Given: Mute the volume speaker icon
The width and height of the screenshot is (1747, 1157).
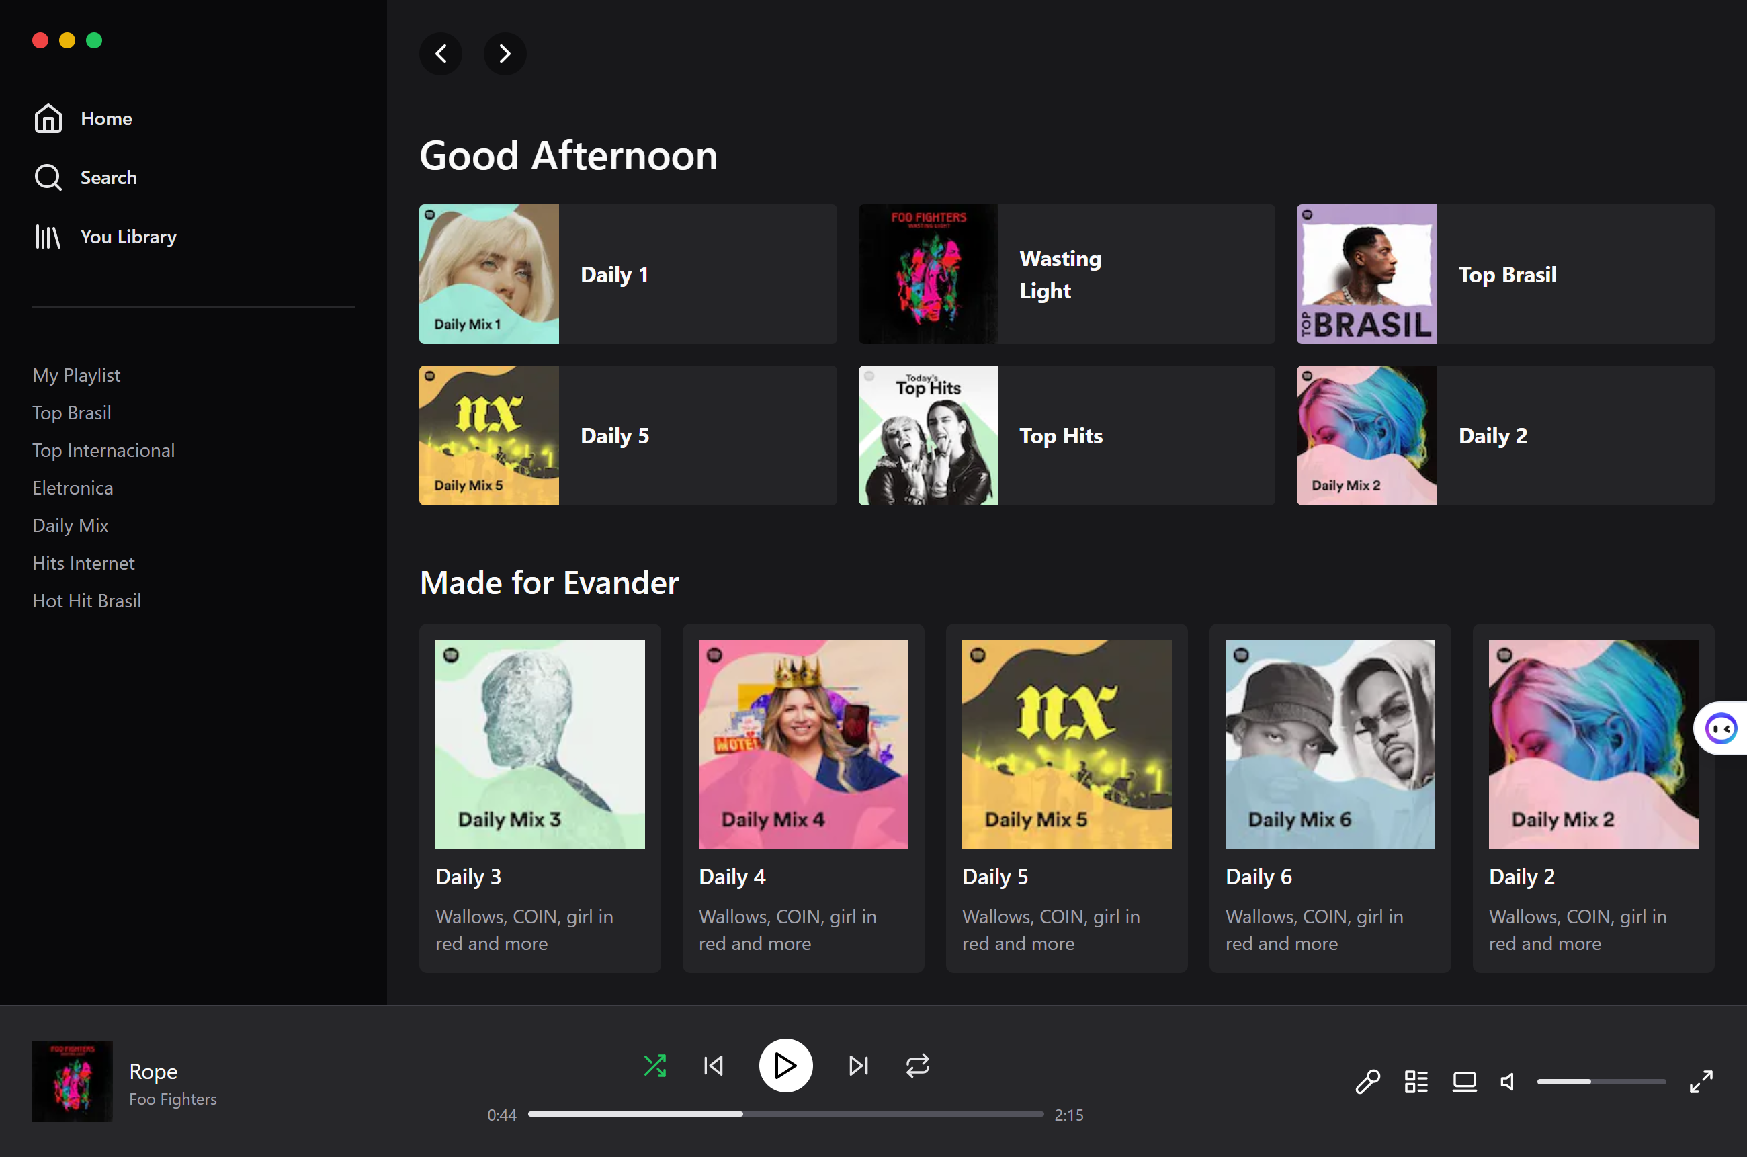Looking at the screenshot, I should tap(1507, 1082).
